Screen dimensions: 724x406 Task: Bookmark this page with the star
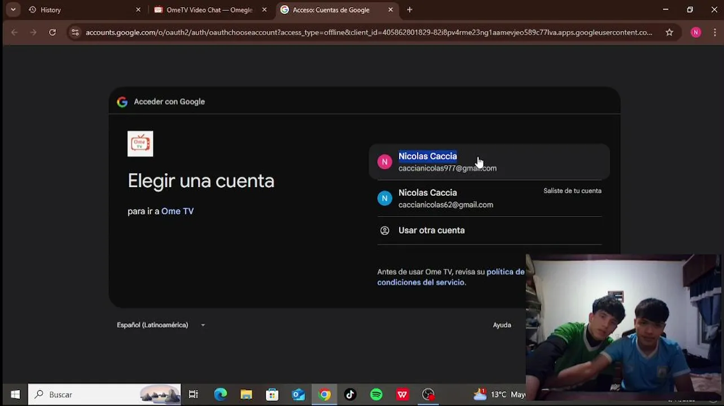coord(669,33)
